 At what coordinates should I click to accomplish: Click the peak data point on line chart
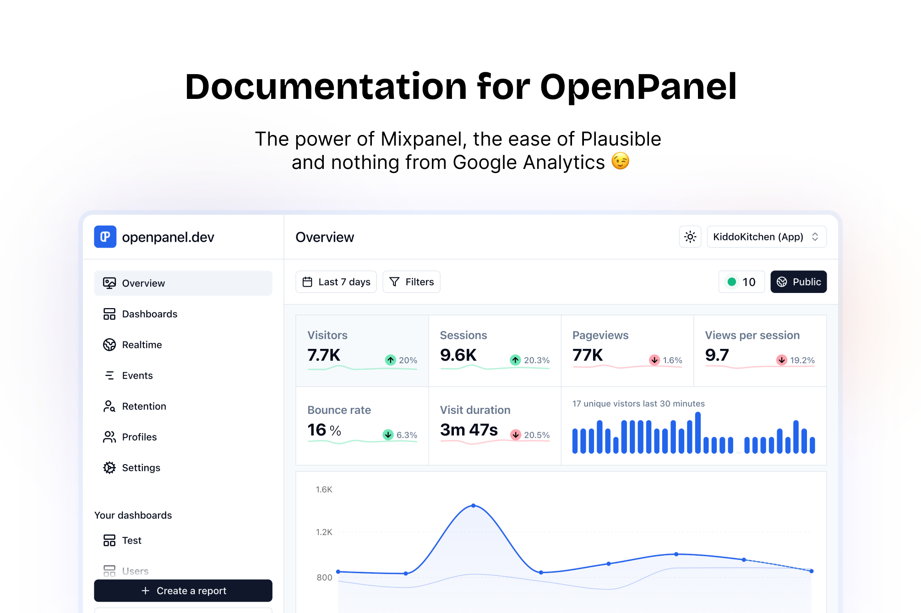473,506
